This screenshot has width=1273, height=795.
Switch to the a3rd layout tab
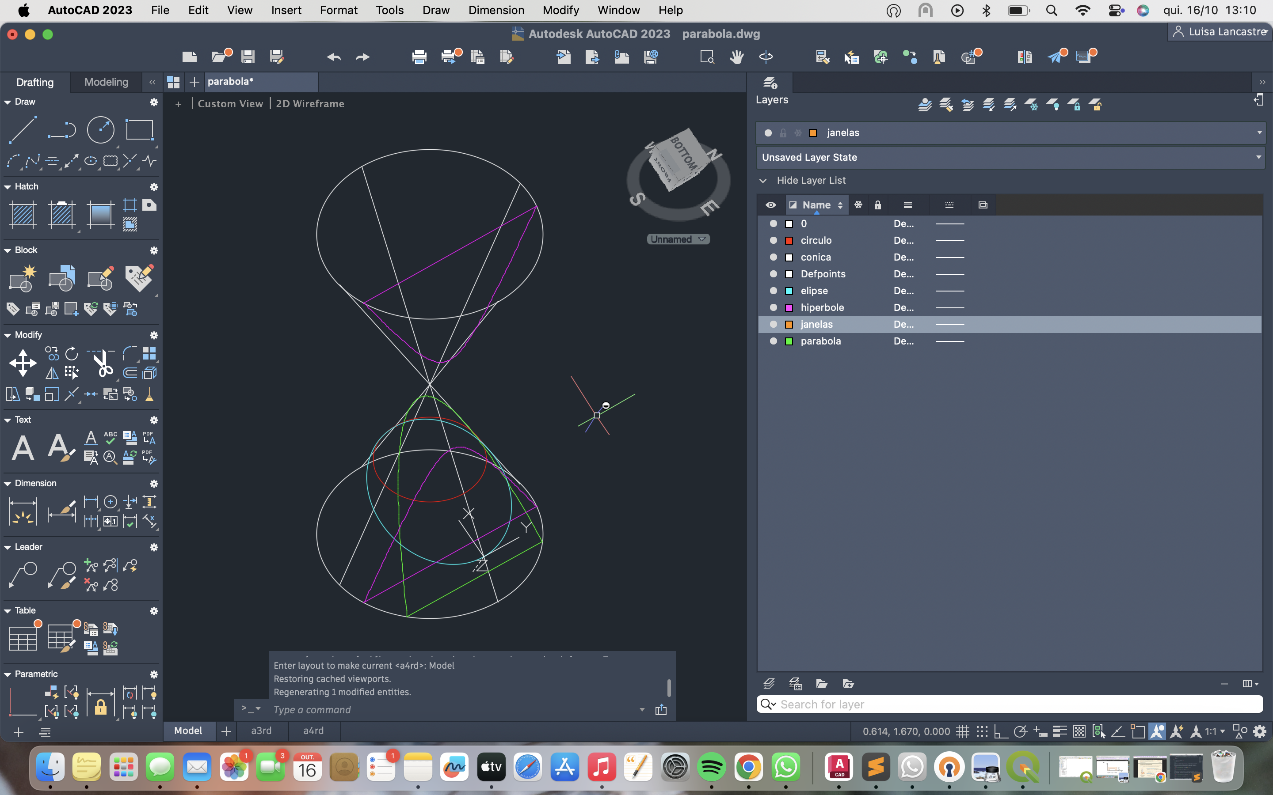pos(261,731)
